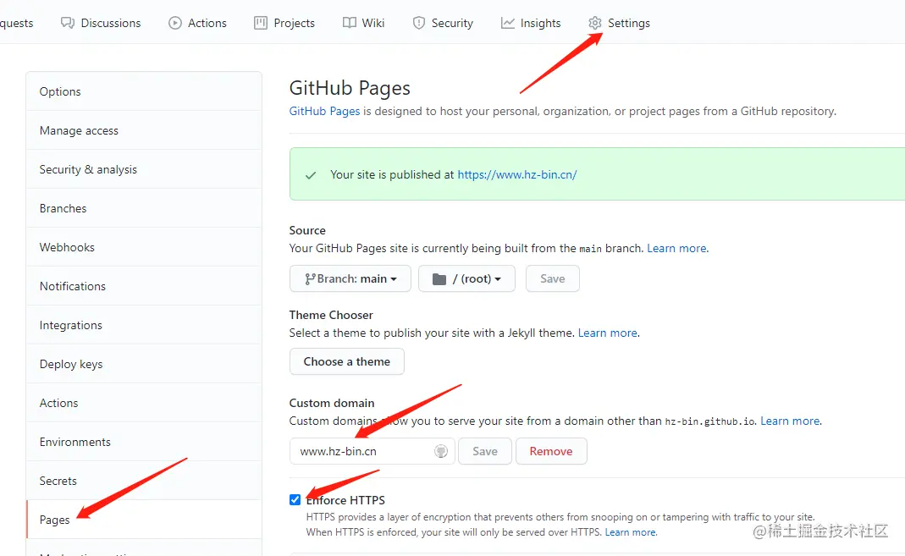Image resolution: width=905 pixels, height=556 pixels.
Task: Click the Actions play icon
Action: click(175, 23)
